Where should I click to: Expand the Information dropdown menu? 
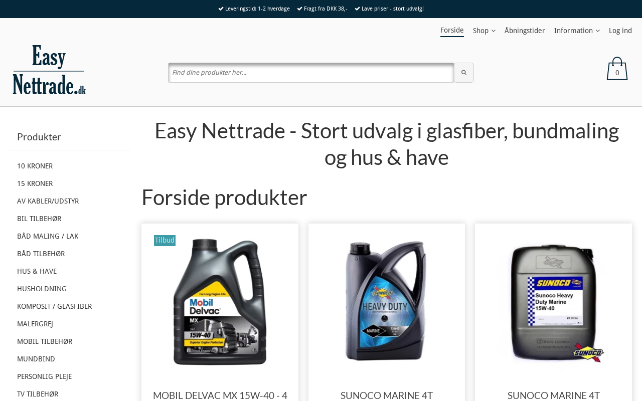(577, 31)
